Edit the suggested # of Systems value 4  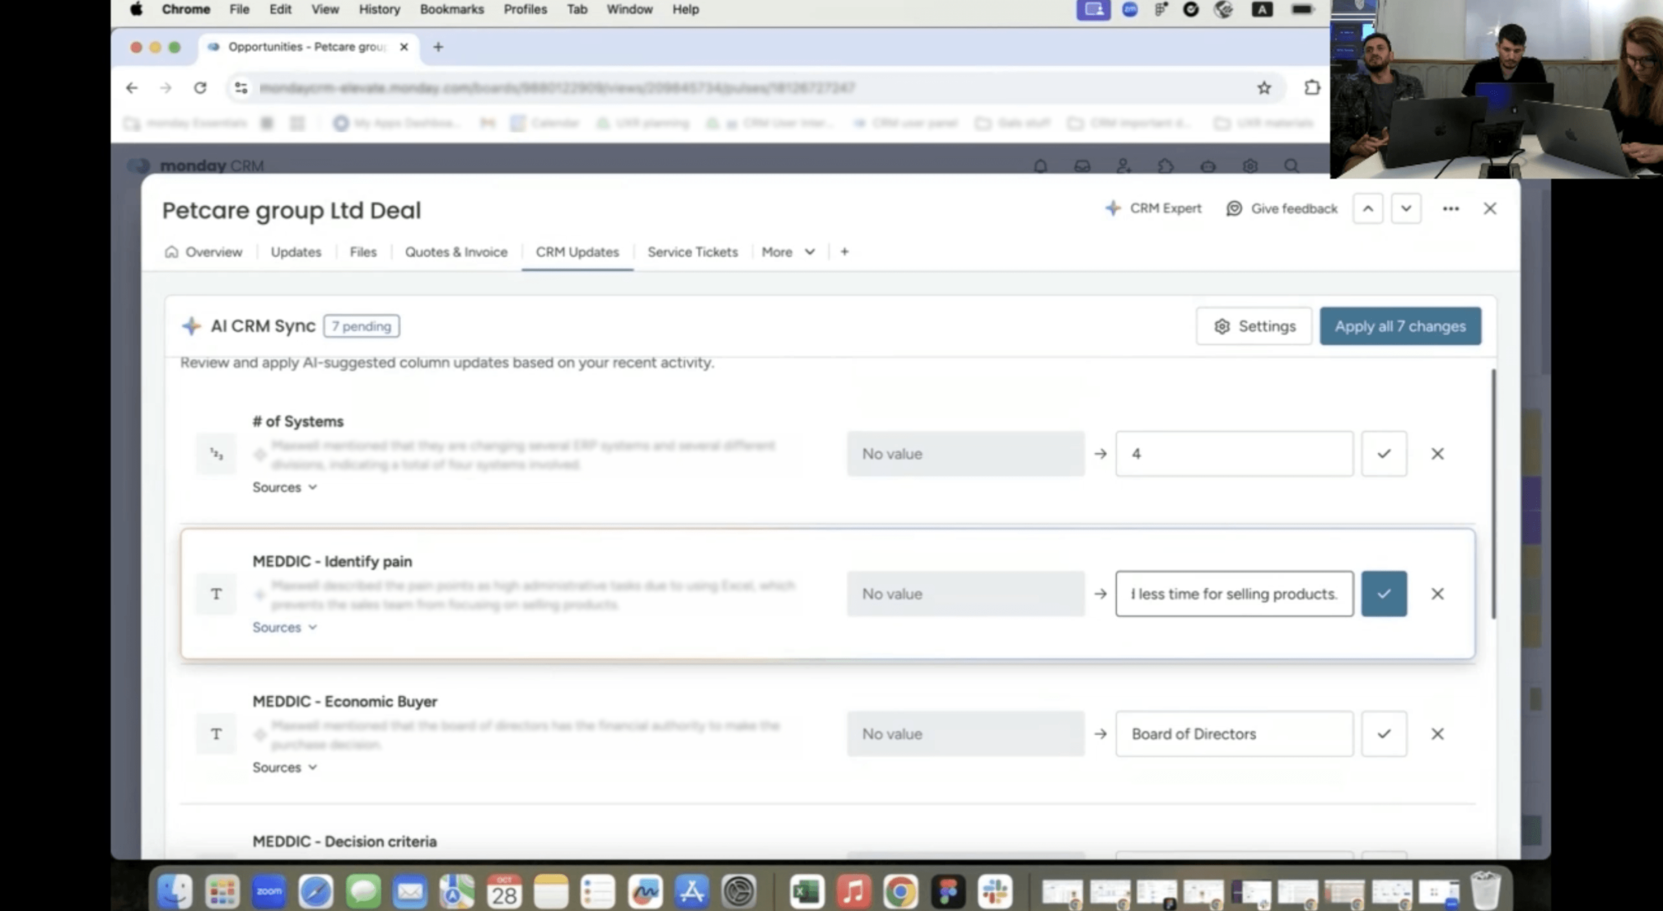1234,454
